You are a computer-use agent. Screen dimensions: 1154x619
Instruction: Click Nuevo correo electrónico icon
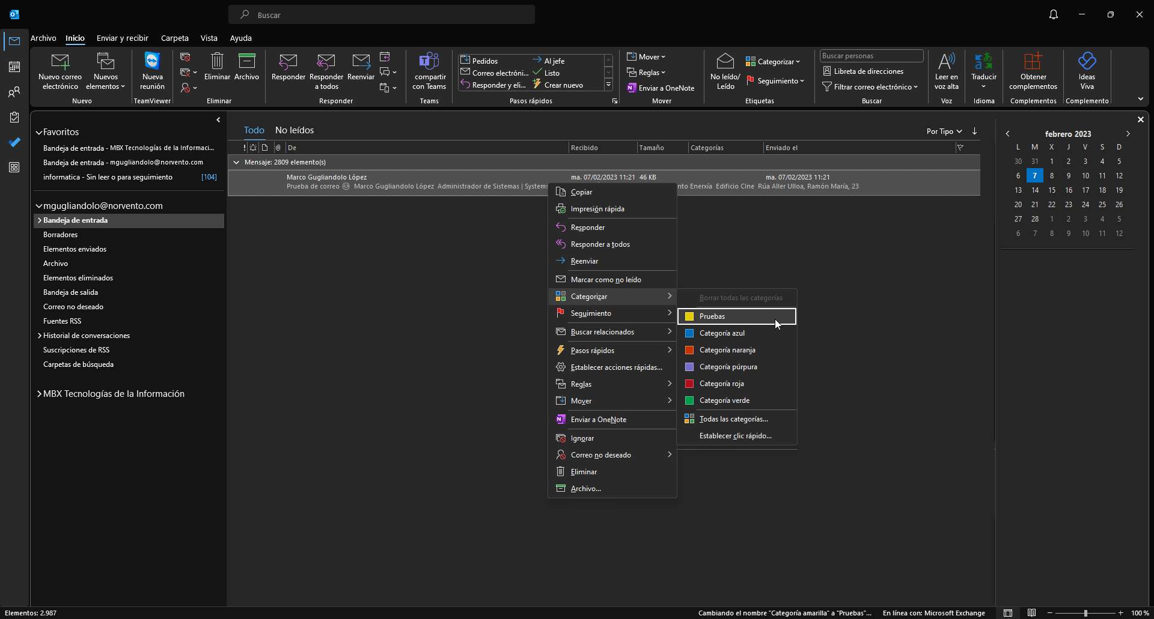click(x=60, y=62)
